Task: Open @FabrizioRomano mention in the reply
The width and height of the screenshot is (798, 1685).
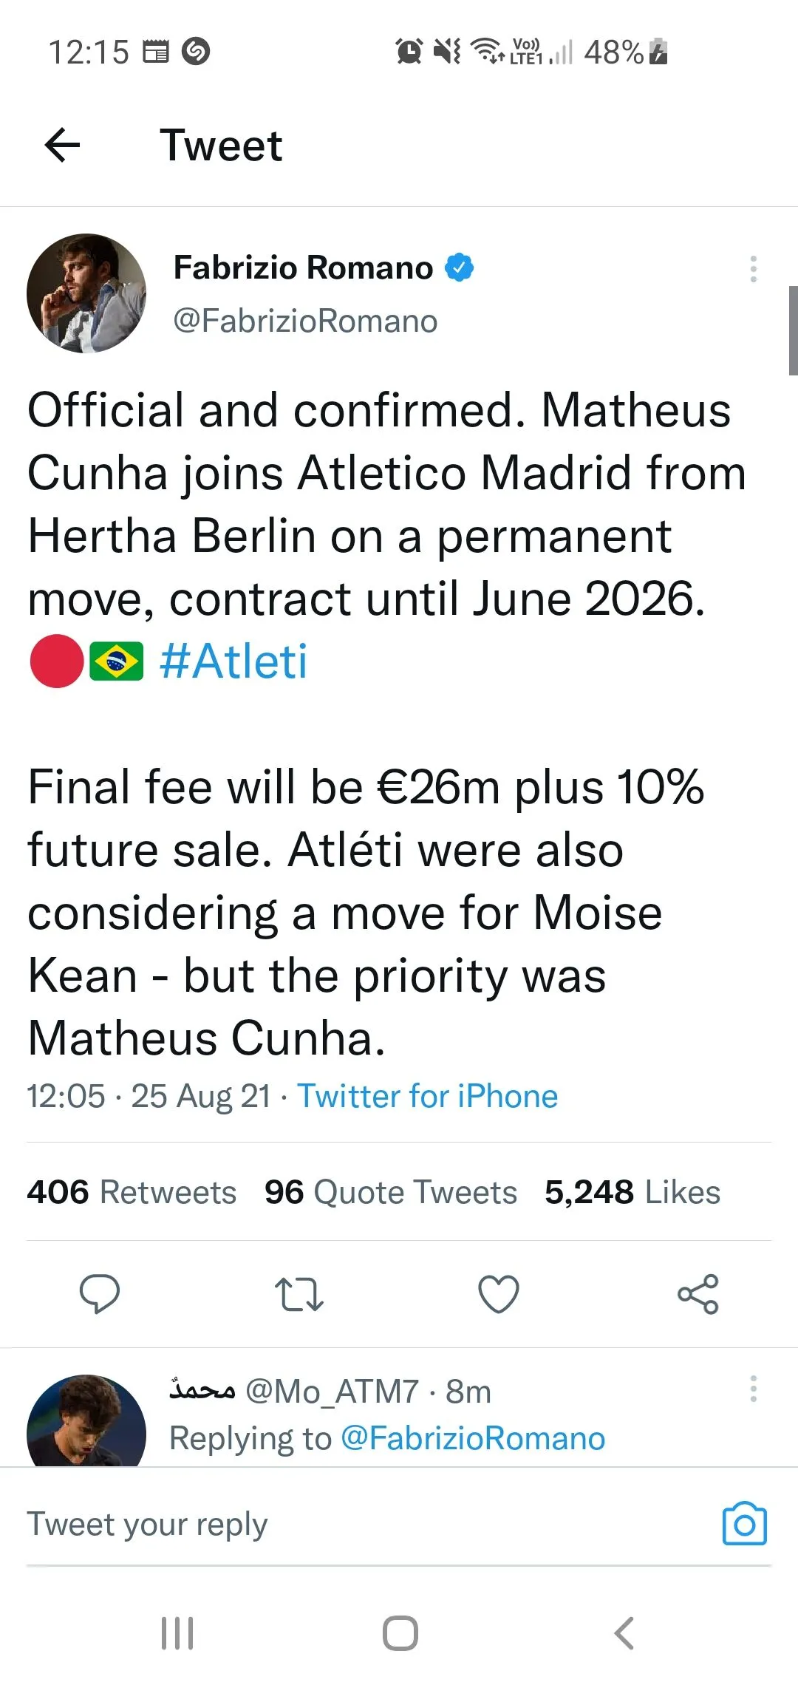Action: point(473,1438)
